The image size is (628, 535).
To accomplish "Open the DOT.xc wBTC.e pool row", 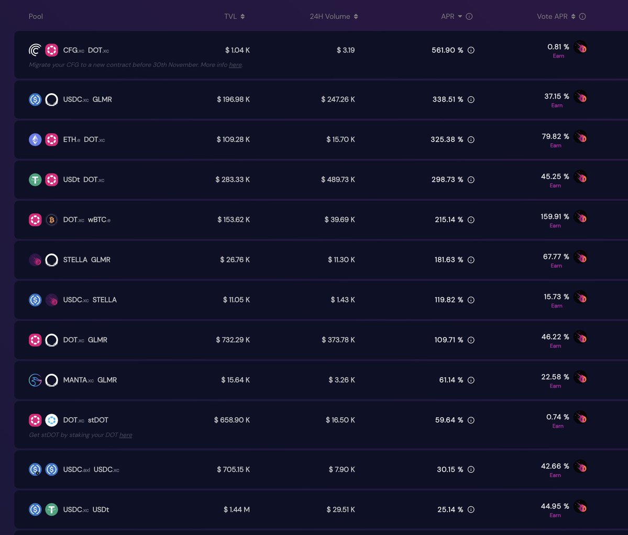I will pos(321,220).
